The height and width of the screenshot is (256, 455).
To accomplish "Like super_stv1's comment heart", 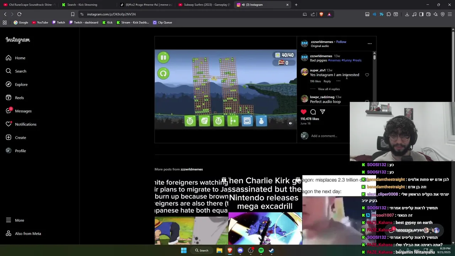I will [367, 75].
